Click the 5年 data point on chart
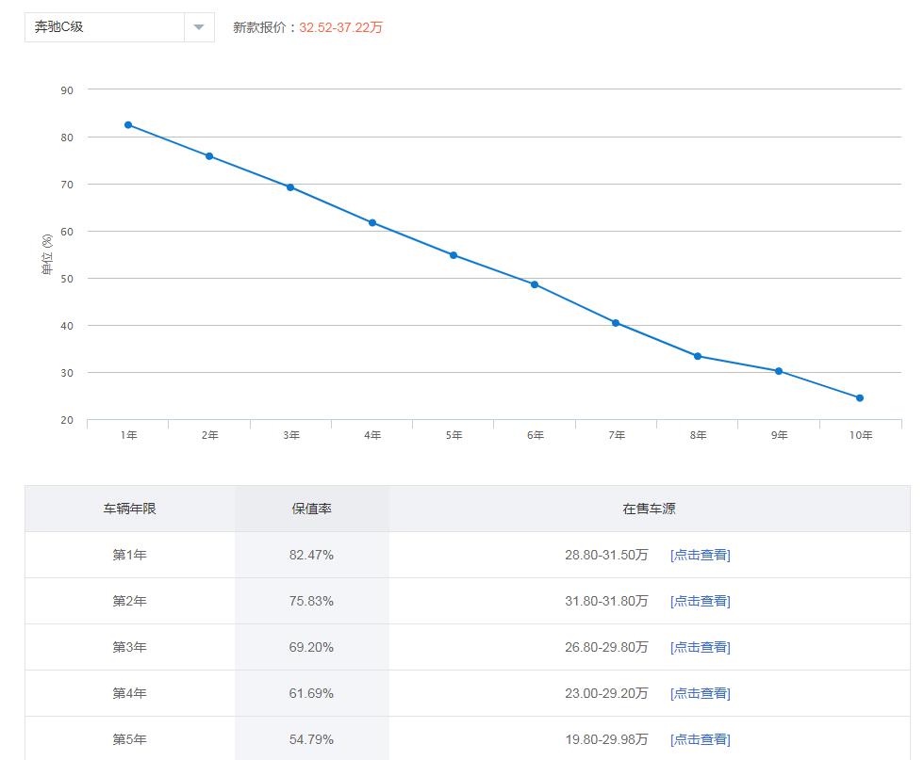 [454, 255]
